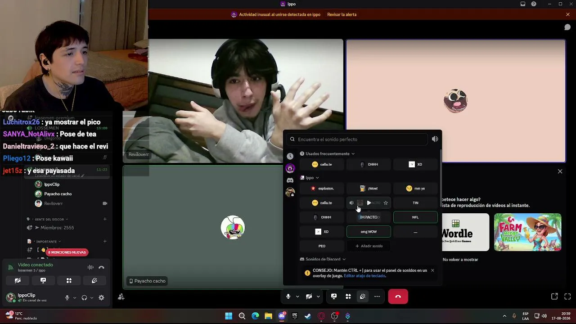This screenshot has height=324, width=576.
Task: Toggle soundboard volume speaker icon
Action: pyautogui.click(x=435, y=139)
